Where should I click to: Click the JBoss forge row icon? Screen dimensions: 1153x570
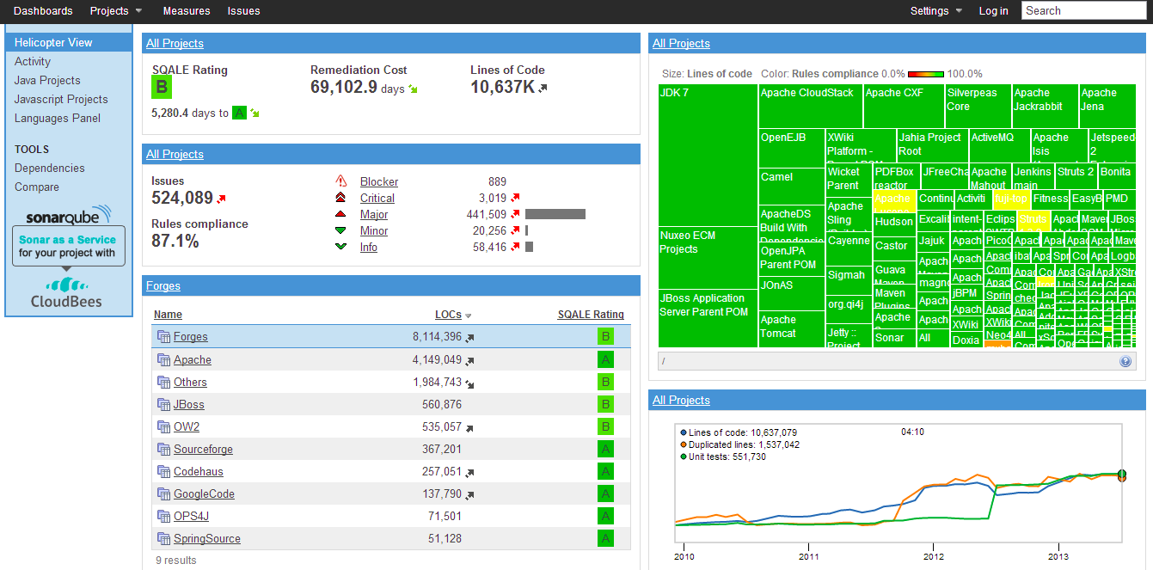(x=163, y=405)
